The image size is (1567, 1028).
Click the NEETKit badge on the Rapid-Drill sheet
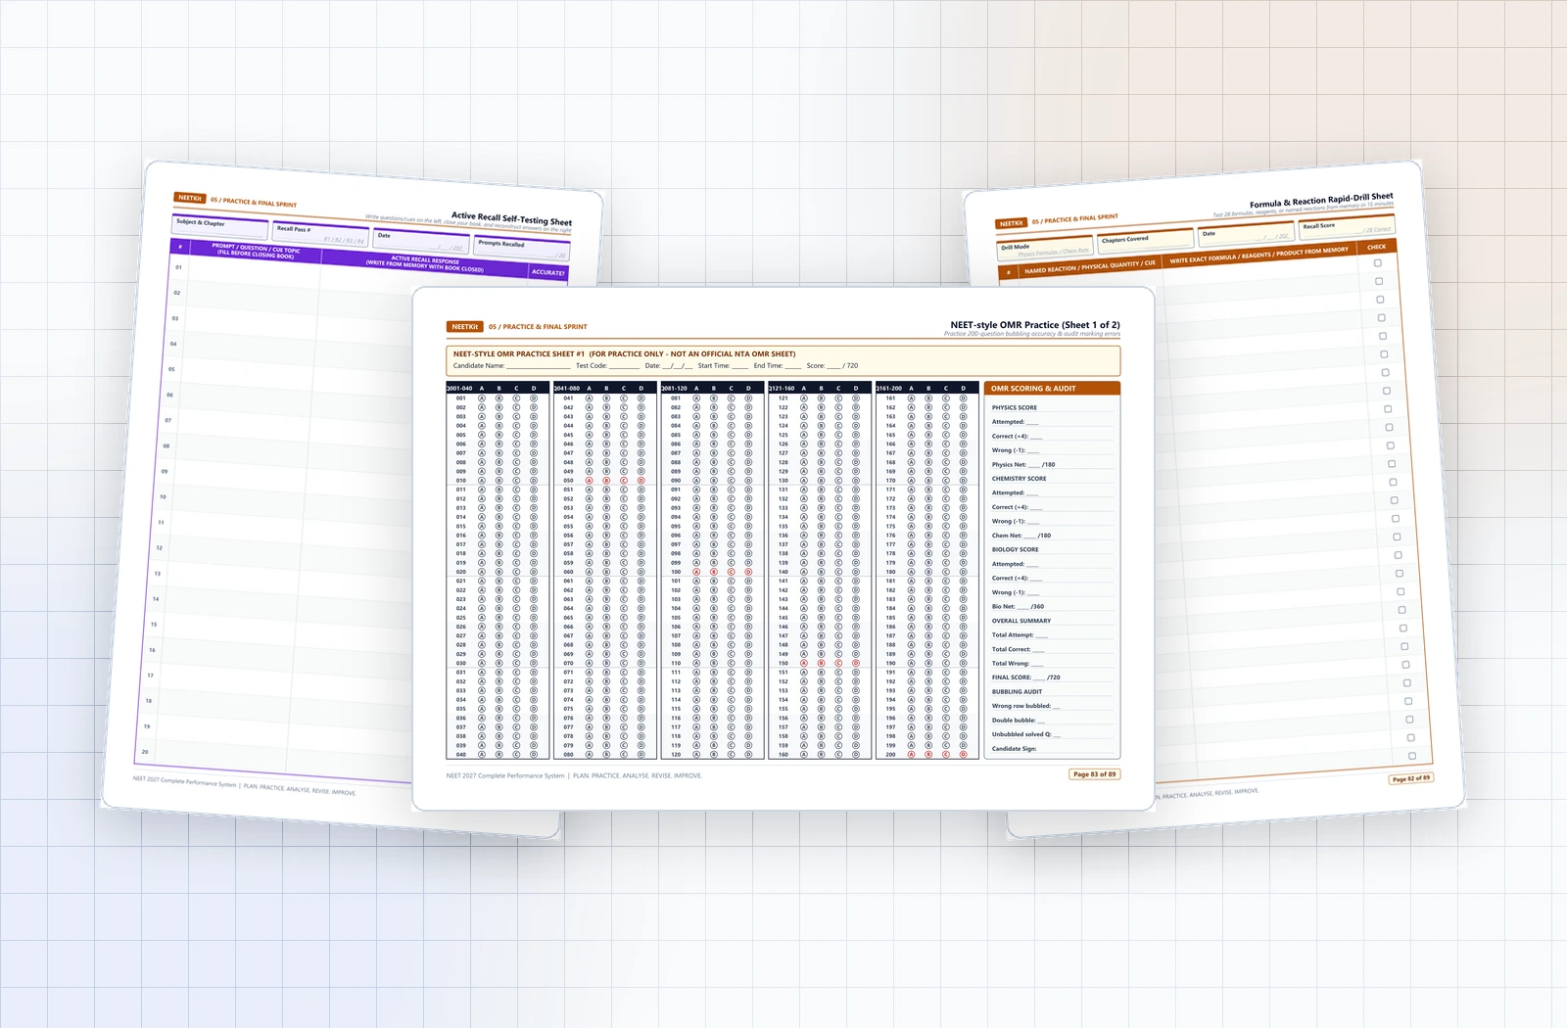pos(1012,223)
